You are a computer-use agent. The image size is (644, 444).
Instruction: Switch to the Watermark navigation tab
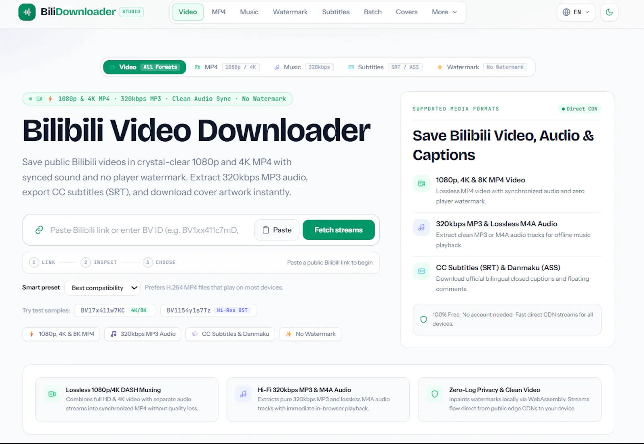(290, 12)
